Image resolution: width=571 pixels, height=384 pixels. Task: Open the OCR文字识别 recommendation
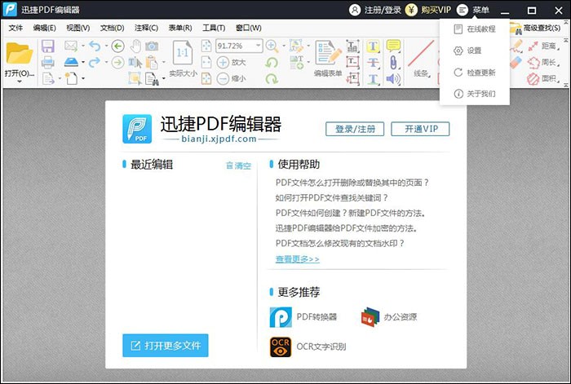308,346
